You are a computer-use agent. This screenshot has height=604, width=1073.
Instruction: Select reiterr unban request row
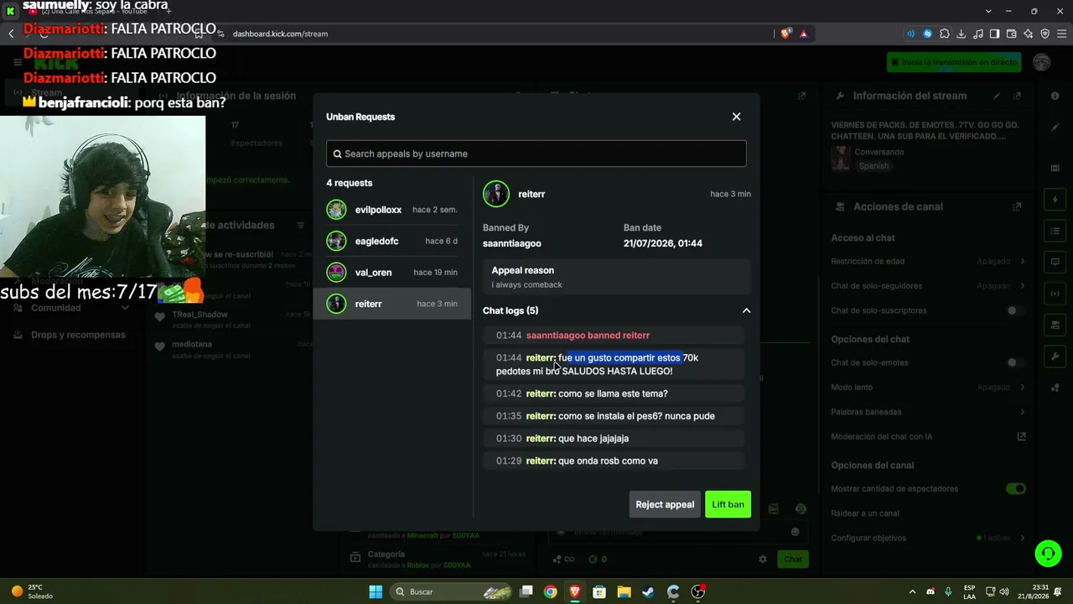click(391, 304)
